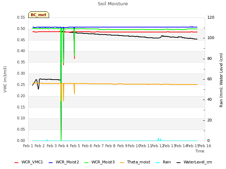Click the green spike bottom near Feb 4
Image resolution: width=226 pixels, height=169 pixels.
coord(61,139)
